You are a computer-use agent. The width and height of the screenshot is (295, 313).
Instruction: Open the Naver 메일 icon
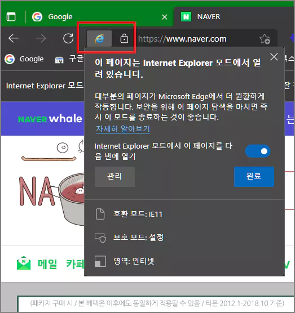pyautogui.click(x=24, y=263)
